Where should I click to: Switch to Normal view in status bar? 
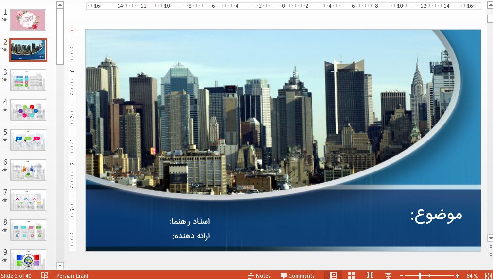(x=333, y=275)
